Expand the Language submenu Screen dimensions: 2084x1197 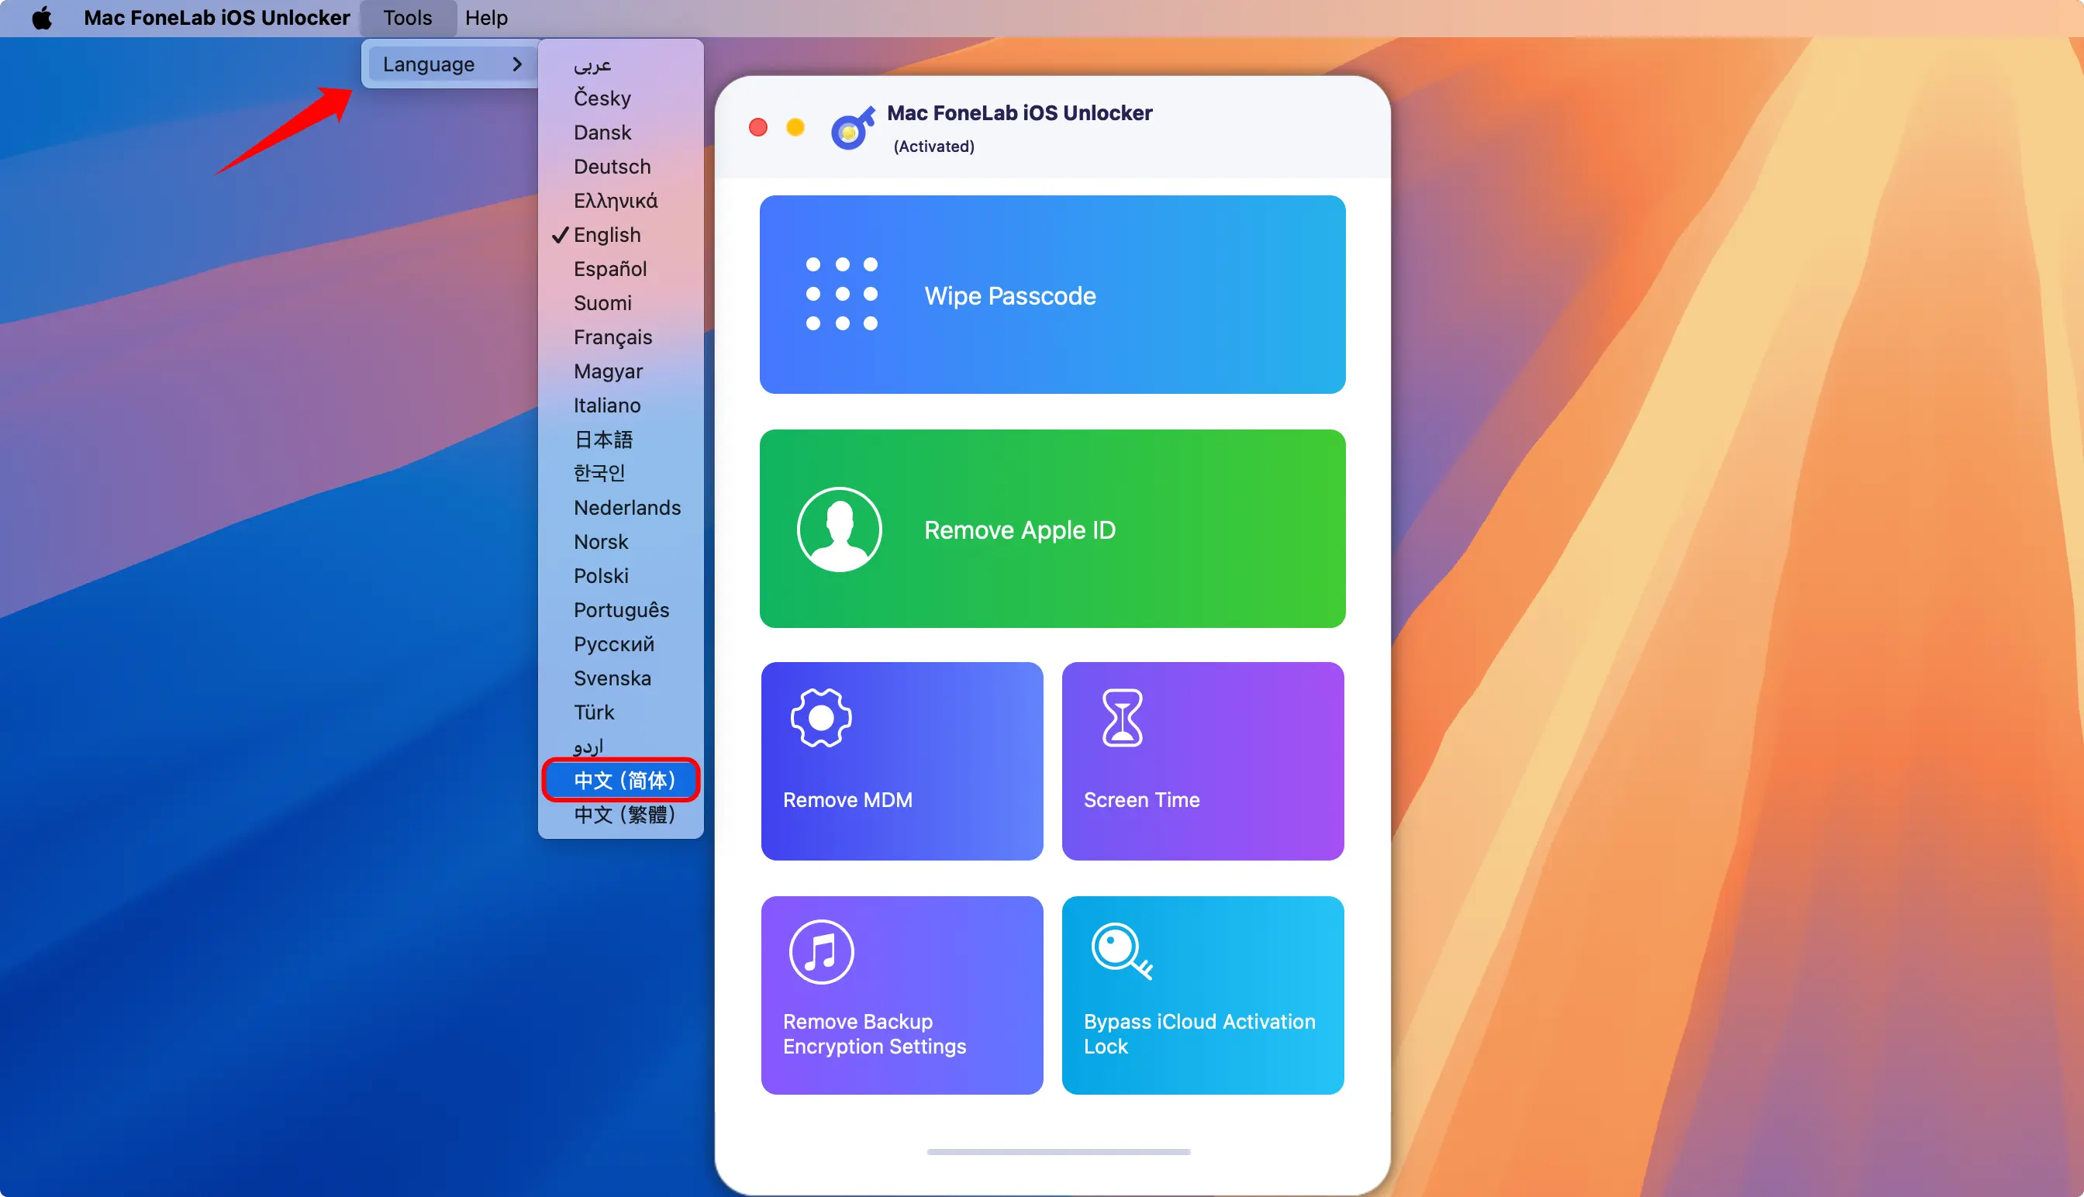[x=428, y=64]
